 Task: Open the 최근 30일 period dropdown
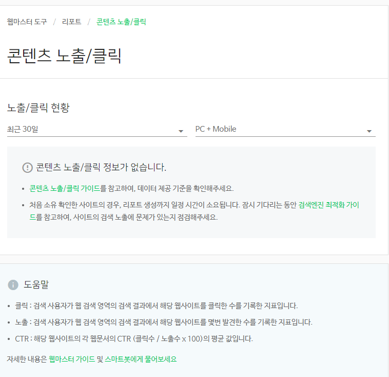click(x=97, y=130)
